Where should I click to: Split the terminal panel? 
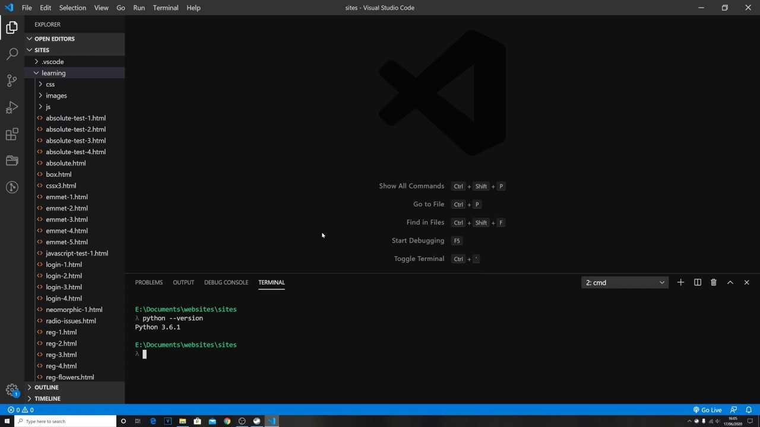(x=697, y=282)
